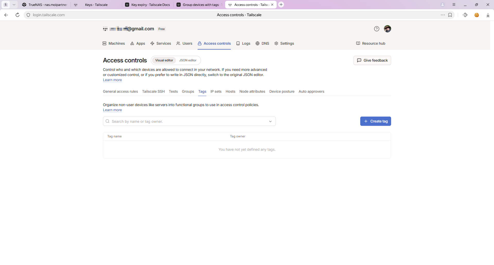
Task: Expand the tag search filter chevron
Action: (x=270, y=121)
